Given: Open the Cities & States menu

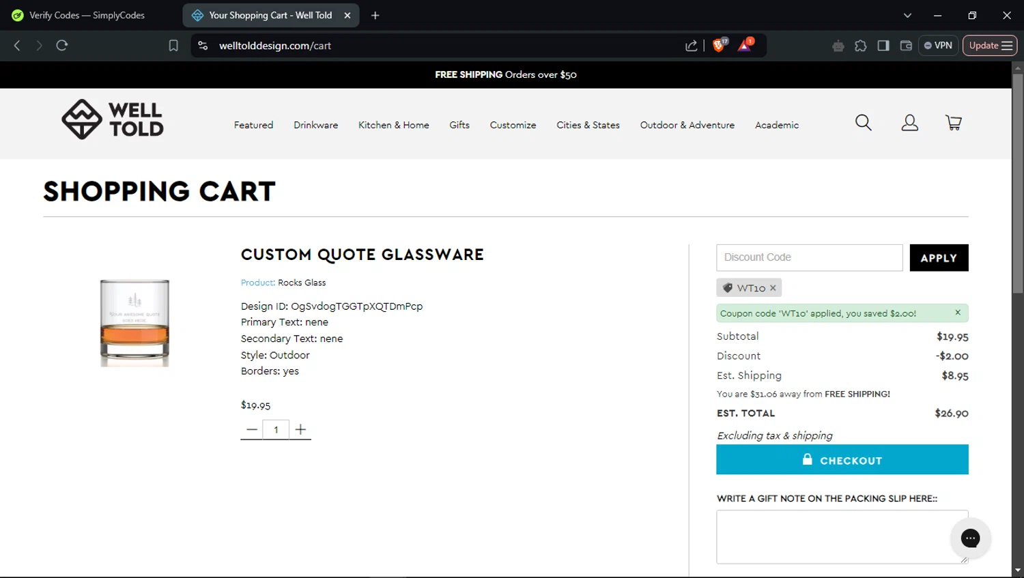Looking at the screenshot, I should pos(588,125).
